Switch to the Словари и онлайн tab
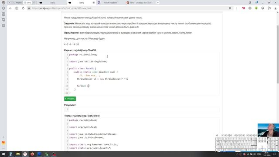279x157 pixels. coord(139,3)
